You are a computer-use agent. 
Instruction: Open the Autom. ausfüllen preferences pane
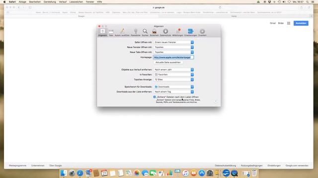point(122,32)
